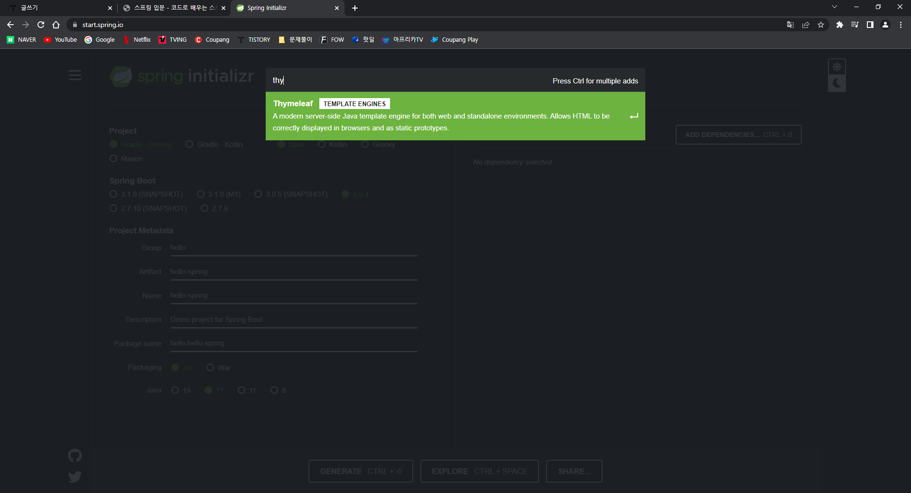Screen dimensions: 911x493
Task: Open Coupang bookmark
Action: (x=212, y=40)
